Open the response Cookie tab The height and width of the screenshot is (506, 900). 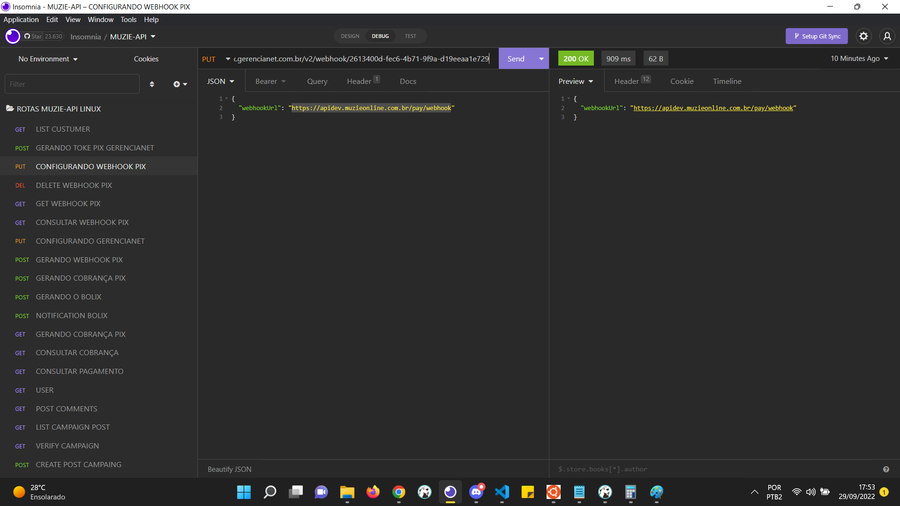point(682,81)
